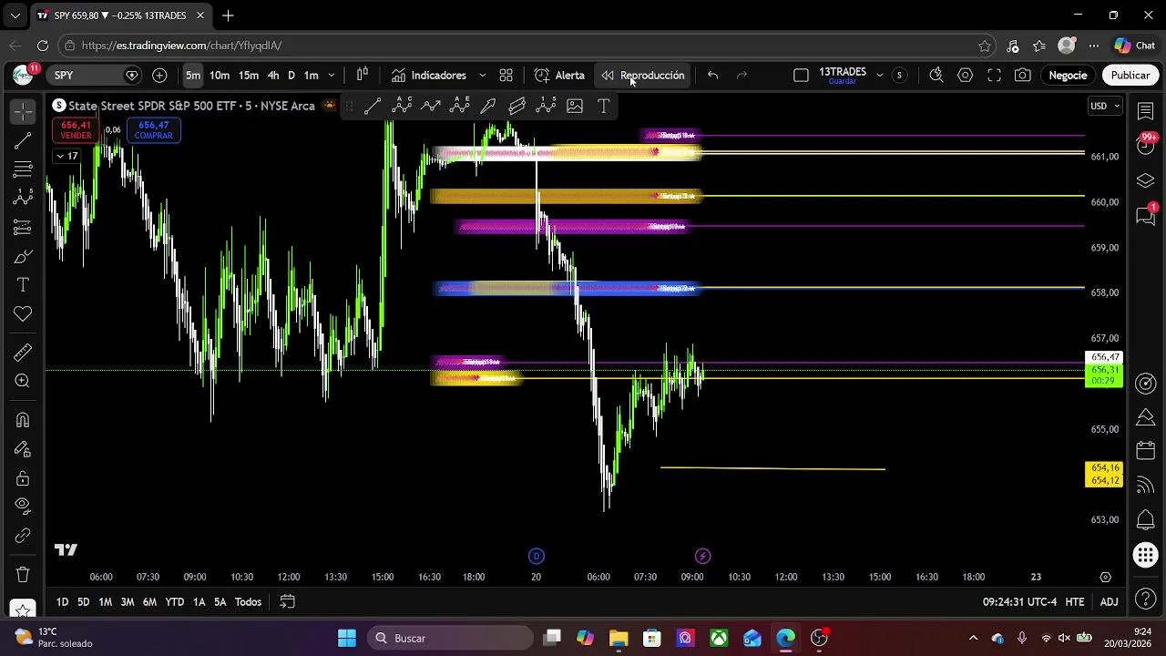This screenshot has height=656, width=1166.
Task: Enter fullscreen mode
Action: tap(995, 75)
